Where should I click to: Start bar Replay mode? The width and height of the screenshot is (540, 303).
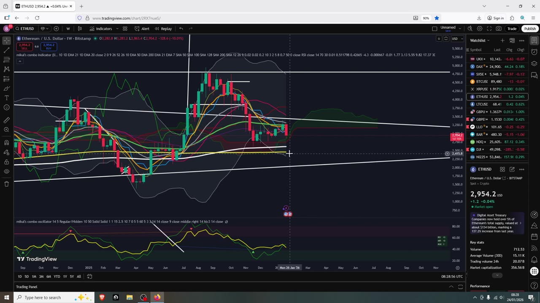tap(163, 29)
